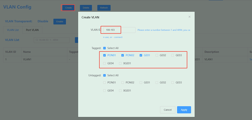Switch to the VLAN List tab
This screenshot has width=252, height=120.
click(13, 30)
